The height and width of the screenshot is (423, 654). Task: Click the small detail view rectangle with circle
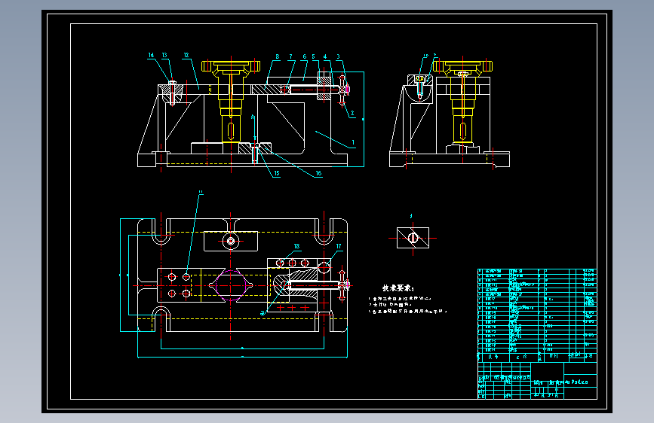(413, 238)
